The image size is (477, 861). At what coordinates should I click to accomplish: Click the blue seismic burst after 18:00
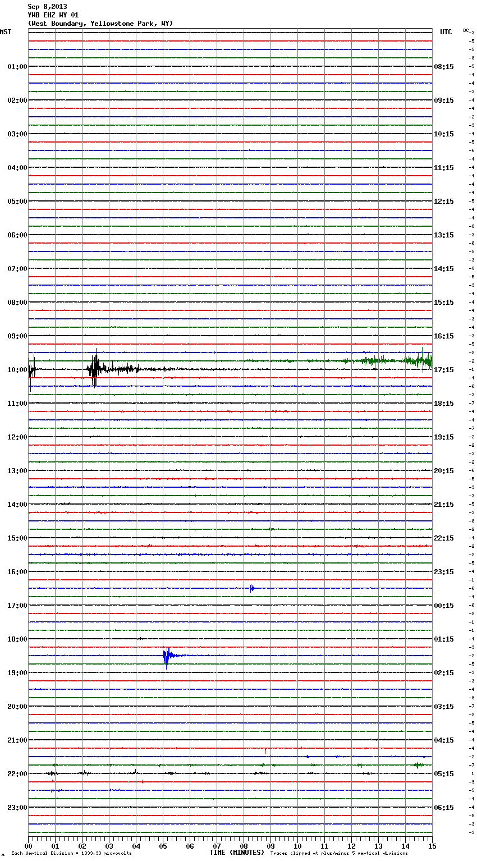[167, 656]
